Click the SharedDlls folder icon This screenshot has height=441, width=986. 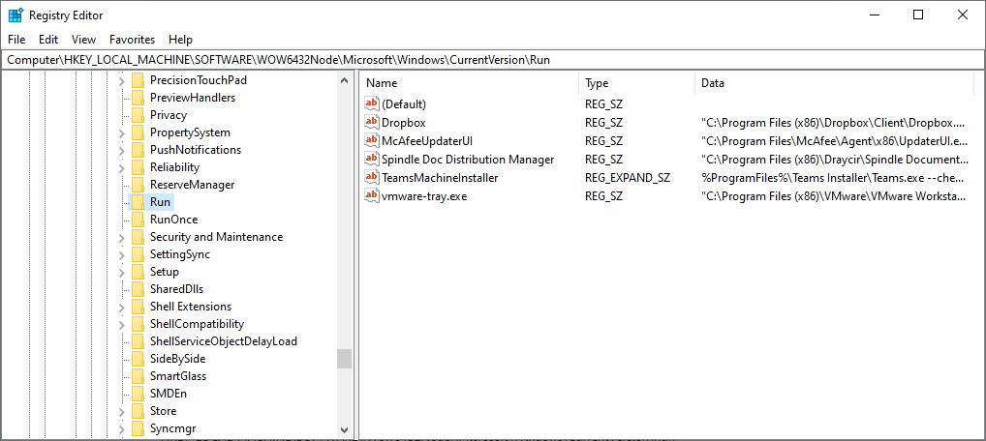pyautogui.click(x=139, y=289)
